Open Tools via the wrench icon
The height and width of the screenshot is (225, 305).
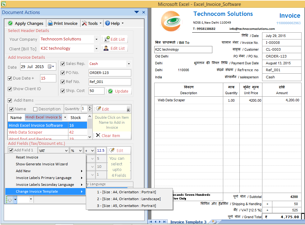[84, 23]
